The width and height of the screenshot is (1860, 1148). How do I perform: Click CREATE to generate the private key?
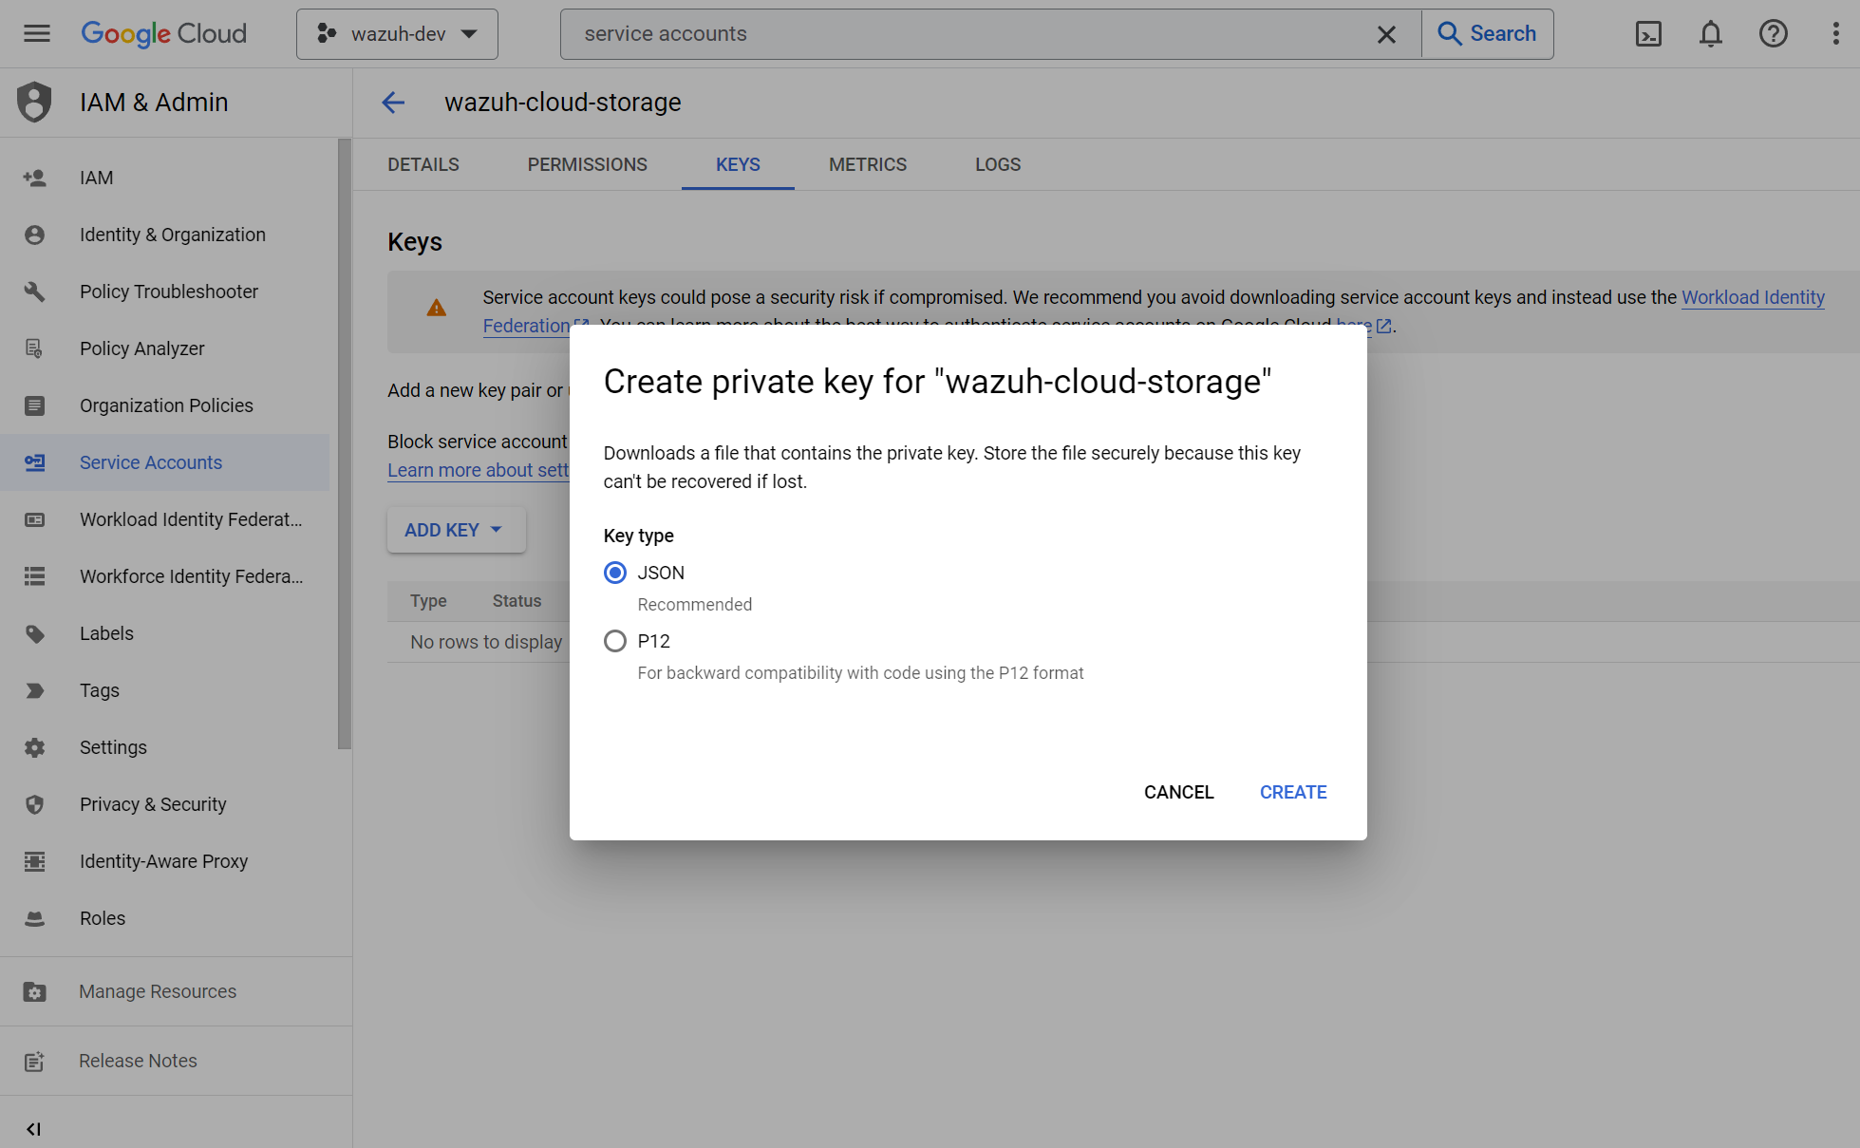(1292, 792)
